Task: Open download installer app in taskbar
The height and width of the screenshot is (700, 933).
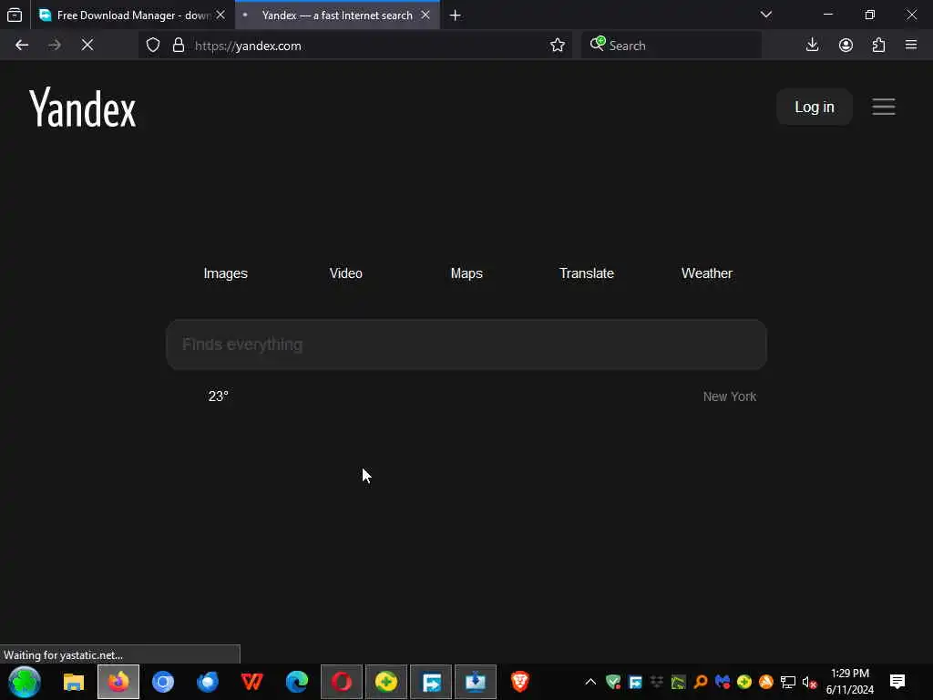Action: point(476,682)
